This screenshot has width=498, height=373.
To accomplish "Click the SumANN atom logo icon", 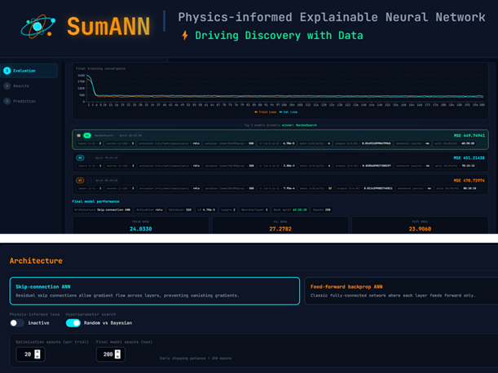I will coord(38,27).
